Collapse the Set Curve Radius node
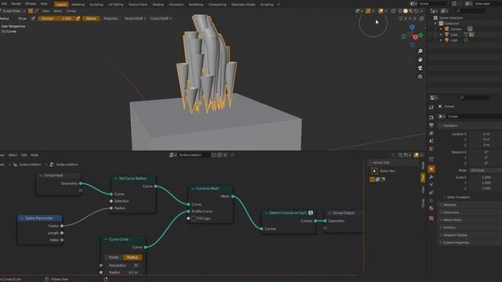This screenshot has height=282, width=502. [x=116, y=179]
